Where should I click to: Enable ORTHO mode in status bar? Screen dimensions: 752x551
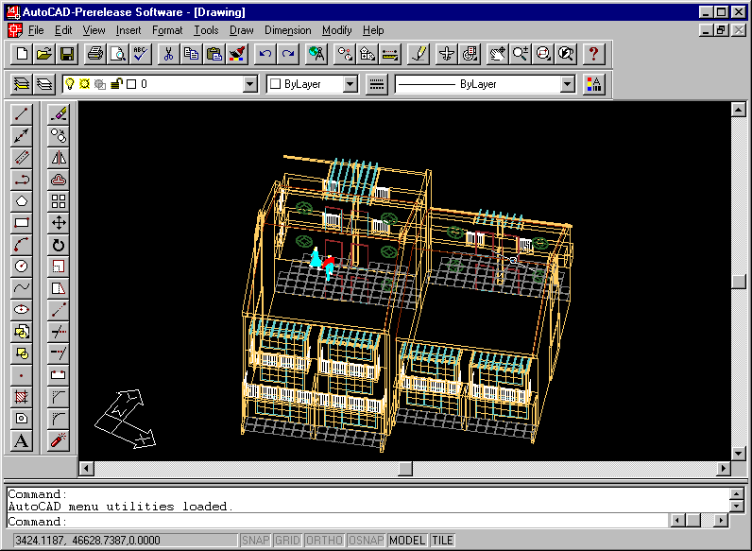323,541
